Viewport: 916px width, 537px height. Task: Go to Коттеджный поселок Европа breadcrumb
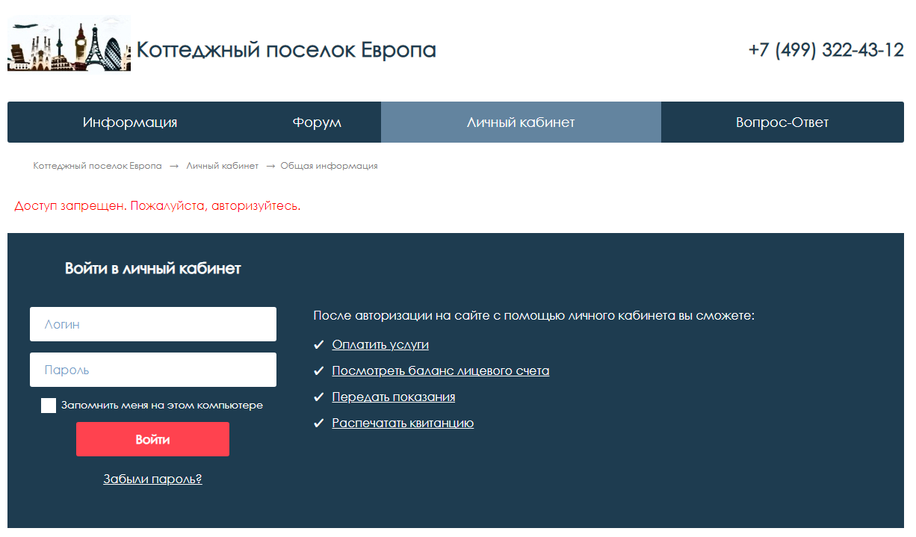(97, 166)
